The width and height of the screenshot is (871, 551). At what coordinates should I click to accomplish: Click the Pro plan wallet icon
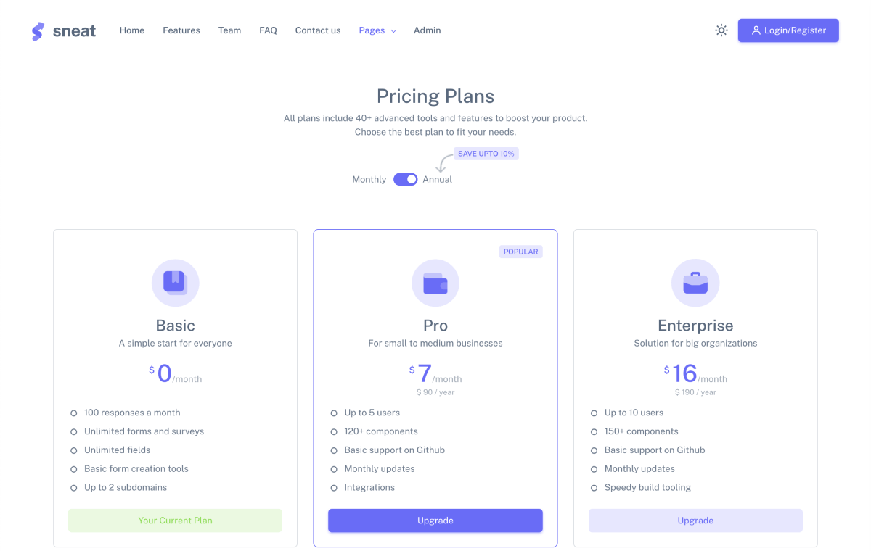435,283
